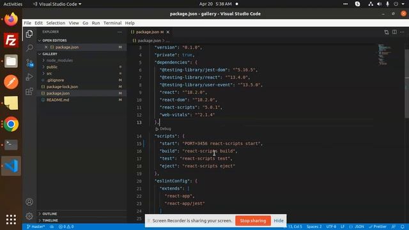This screenshot has width=409, height=230.
Task: Click the Open Changes icon in editor toolbar
Action: tap(386, 32)
